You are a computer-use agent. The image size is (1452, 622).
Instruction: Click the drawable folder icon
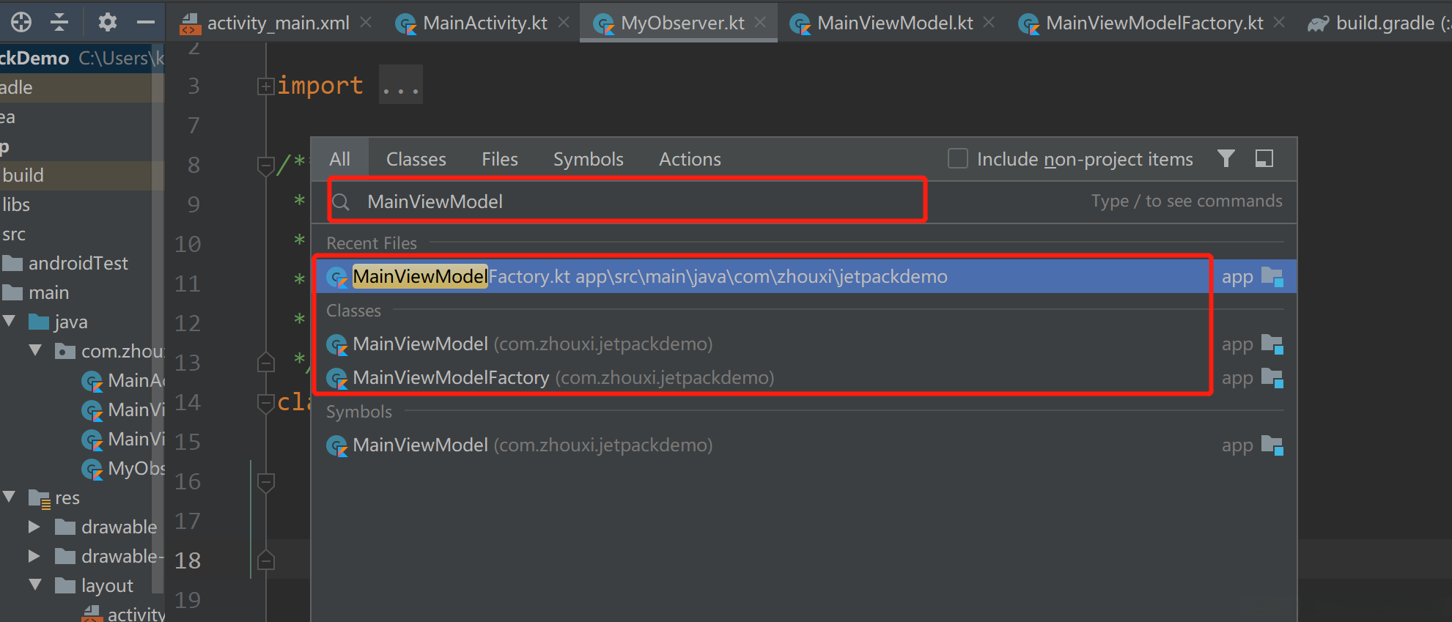click(65, 527)
